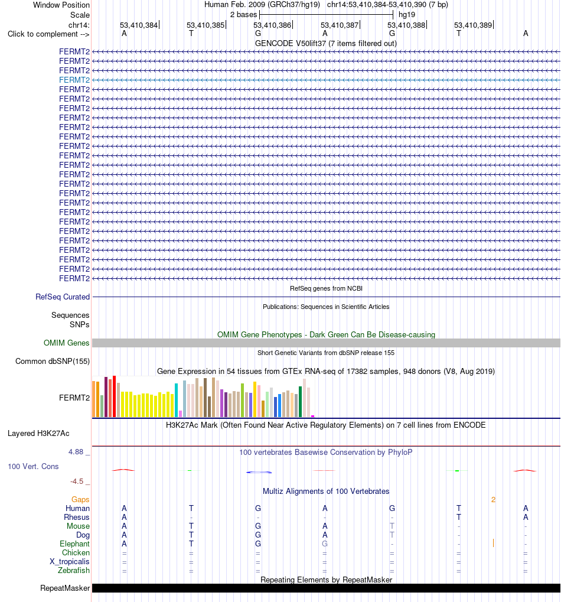Open the OMIM Gene Phenotypes track title
Viewport: 561px width, 602px height.
(326, 334)
